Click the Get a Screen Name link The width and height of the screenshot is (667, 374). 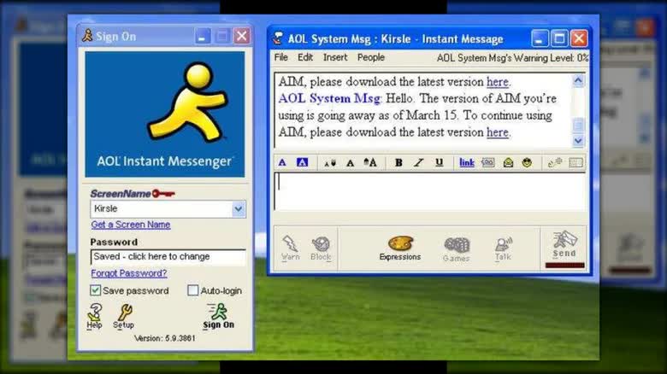[x=131, y=225]
